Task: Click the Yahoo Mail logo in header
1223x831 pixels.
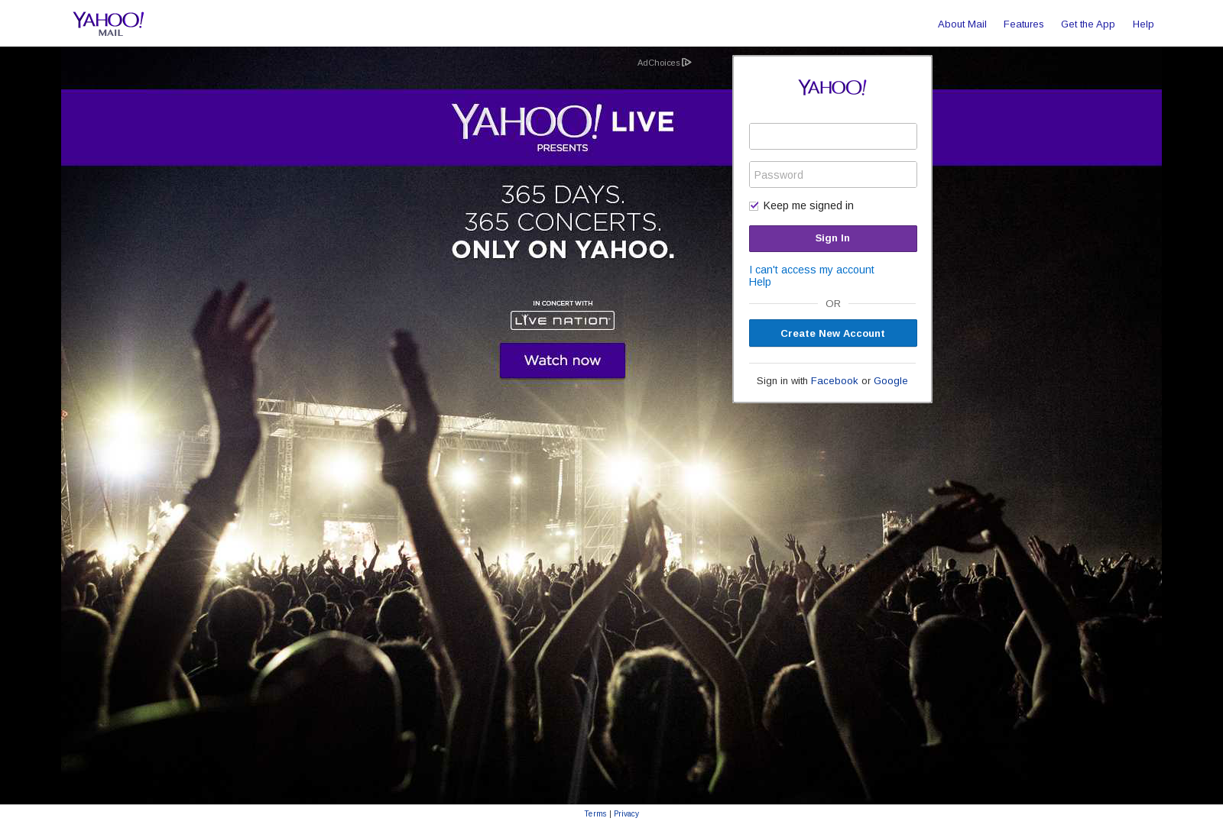Action: tap(109, 24)
